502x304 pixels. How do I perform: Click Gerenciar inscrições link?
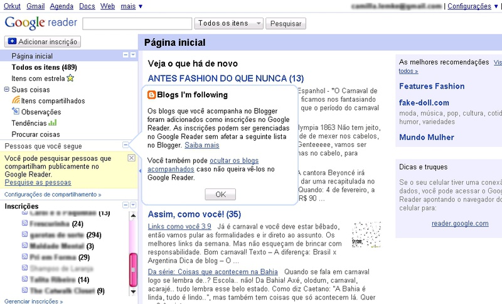tap(34, 301)
